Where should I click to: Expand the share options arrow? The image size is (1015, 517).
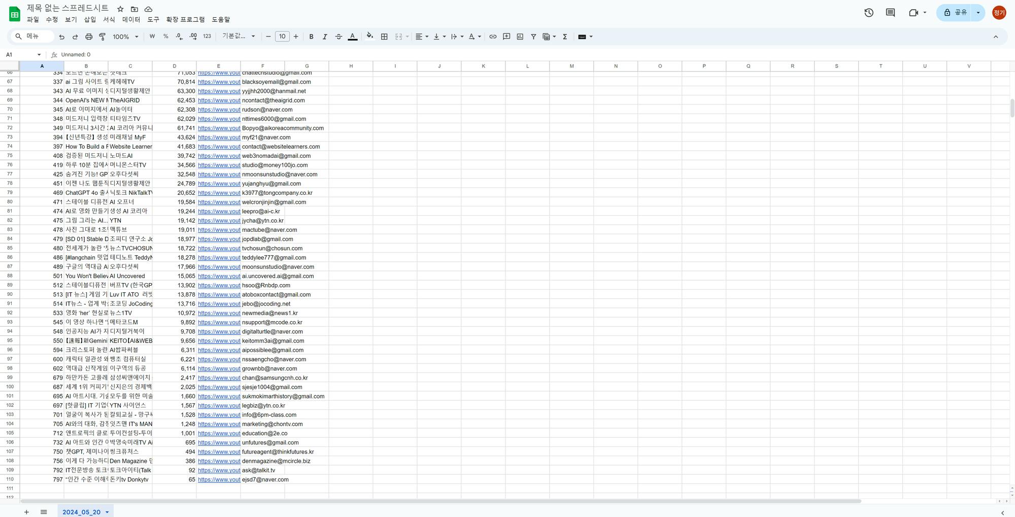pyautogui.click(x=978, y=13)
